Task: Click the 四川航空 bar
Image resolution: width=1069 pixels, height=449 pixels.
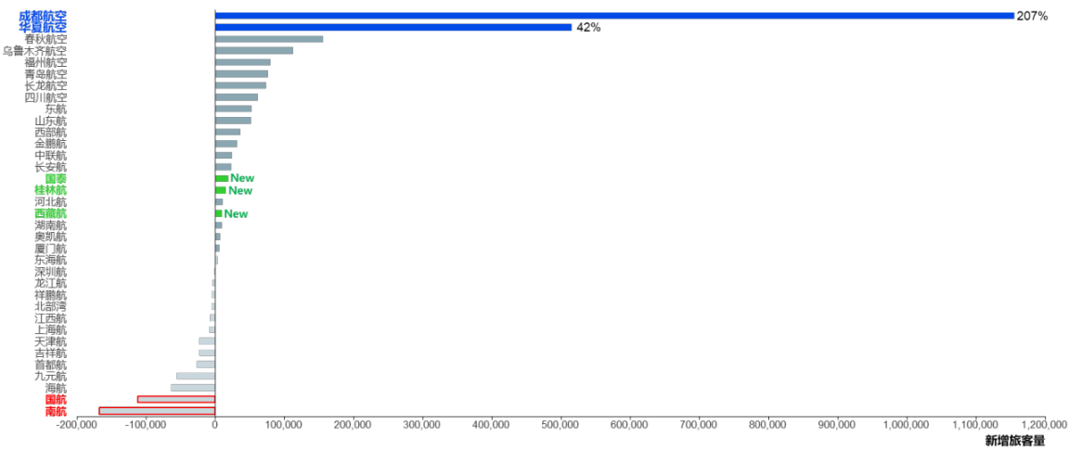Action: click(237, 97)
